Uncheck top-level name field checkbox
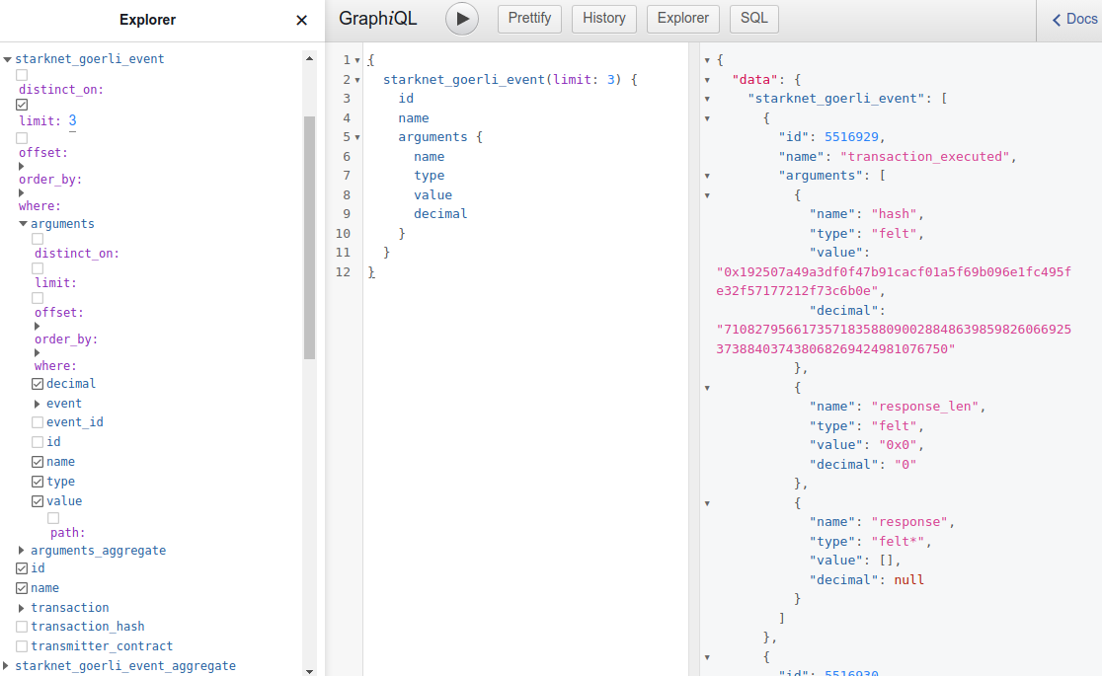The image size is (1102, 676). [22, 588]
